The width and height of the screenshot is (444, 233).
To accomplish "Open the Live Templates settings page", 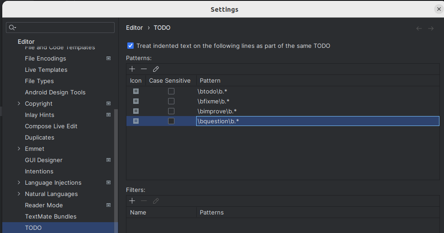I will [46, 70].
